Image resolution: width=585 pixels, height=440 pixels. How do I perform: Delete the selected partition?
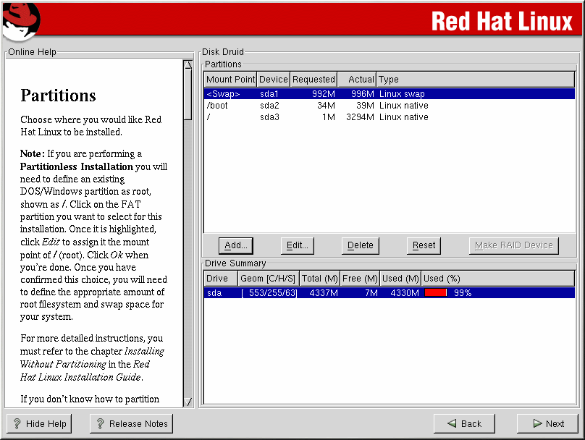[x=360, y=245]
